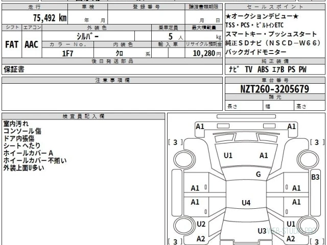The width and height of the screenshot is (327, 245).
Task: Select the バックガイドモニター line
Action: click(x=256, y=52)
